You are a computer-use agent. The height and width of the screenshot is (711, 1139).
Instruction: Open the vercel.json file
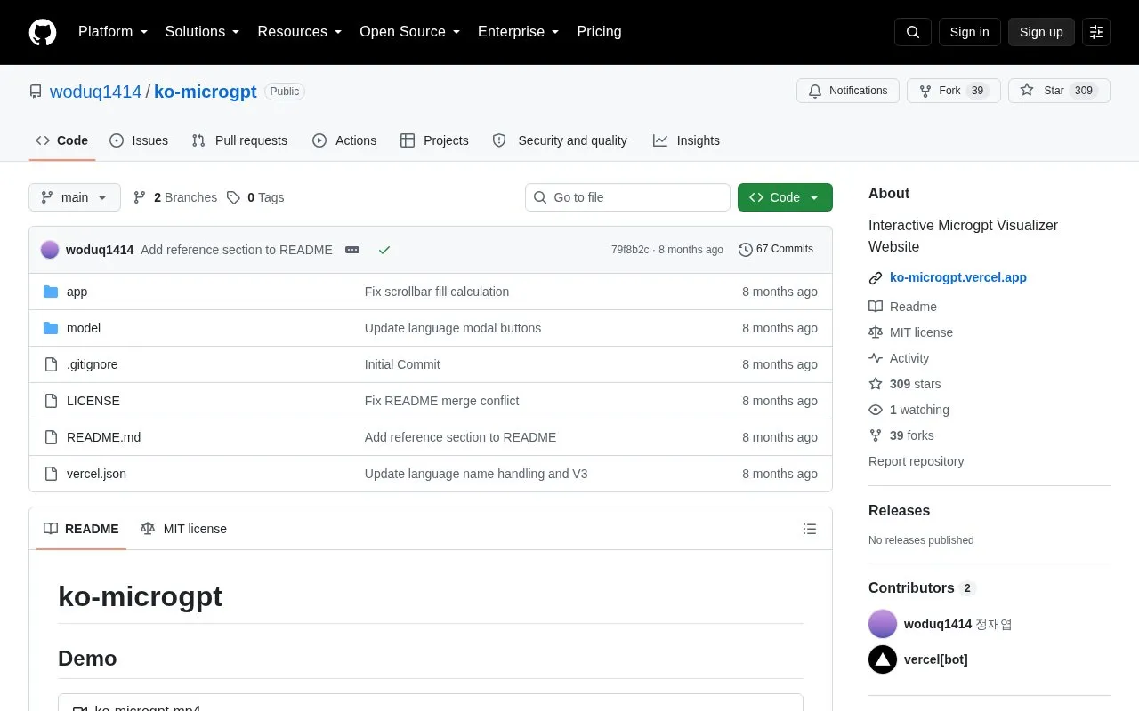point(96,474)
